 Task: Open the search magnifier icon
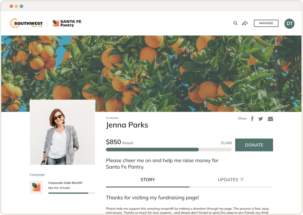click(235, 23)
